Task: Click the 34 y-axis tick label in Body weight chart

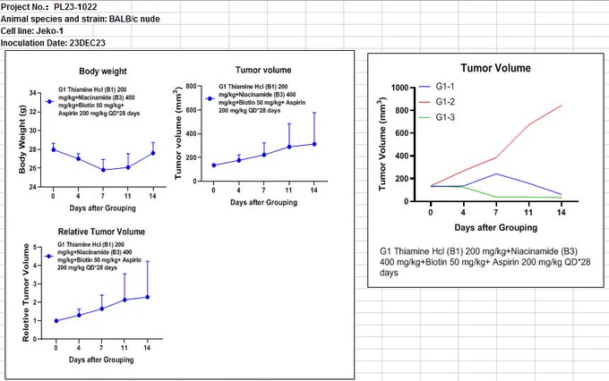Action: coord(32,93)
